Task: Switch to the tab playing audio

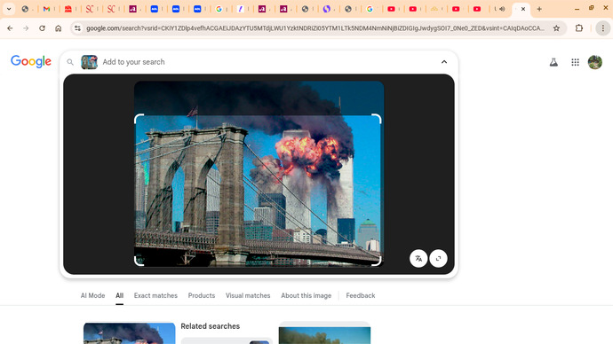Action: point(499,9)
